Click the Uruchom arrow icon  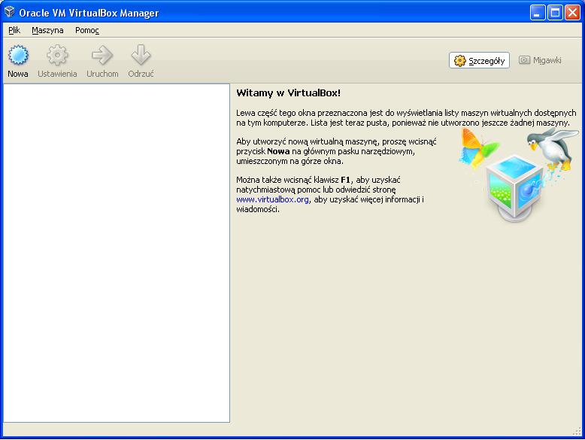102,55
